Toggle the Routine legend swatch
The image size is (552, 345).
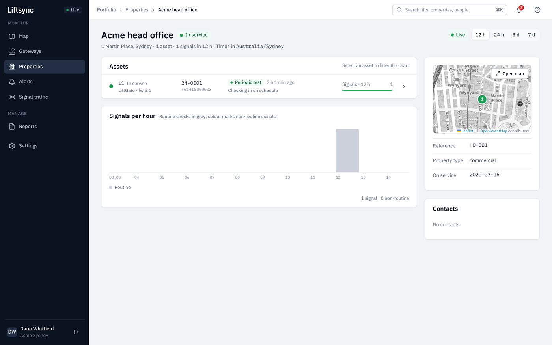[111, 188]
